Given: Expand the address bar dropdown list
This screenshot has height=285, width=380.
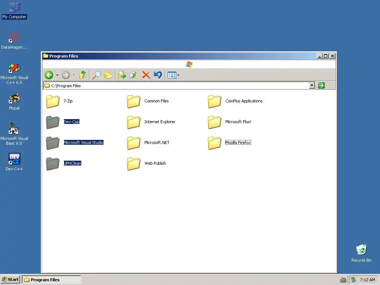Looking at the screenshot, I should (x=312, y=86).
